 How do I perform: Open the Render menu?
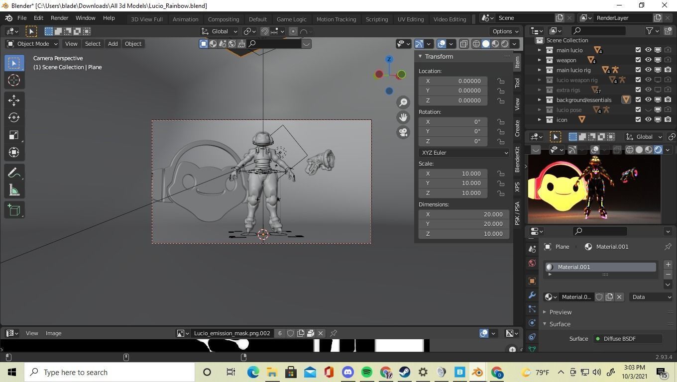click(59, 18)
